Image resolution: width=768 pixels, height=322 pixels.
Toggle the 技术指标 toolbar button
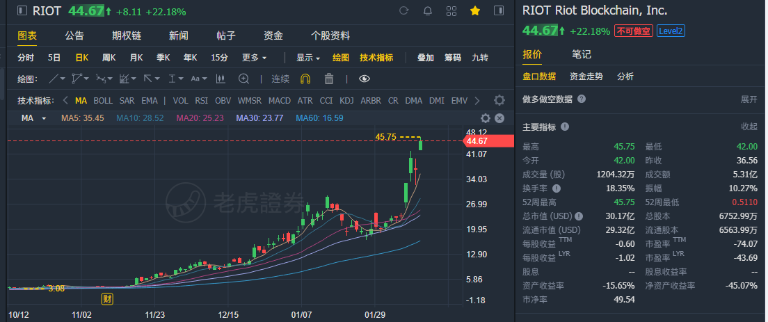point(376,58)
